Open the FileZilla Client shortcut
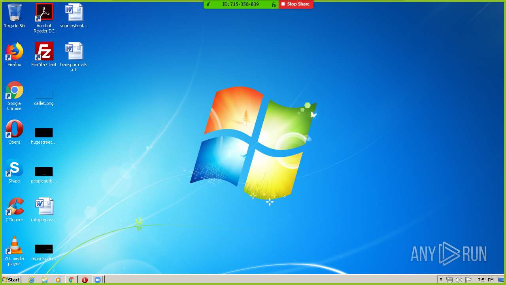This screenshot has height=285, width=506. coord(44,55)
